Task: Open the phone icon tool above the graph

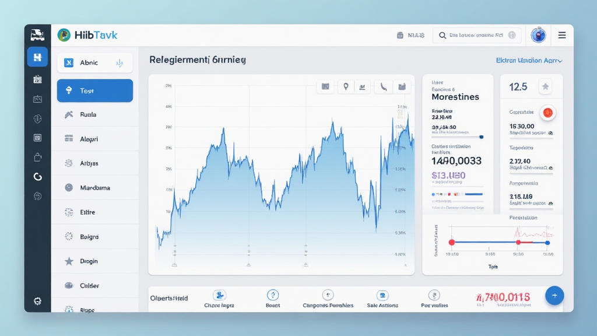Action: [383, 86]
